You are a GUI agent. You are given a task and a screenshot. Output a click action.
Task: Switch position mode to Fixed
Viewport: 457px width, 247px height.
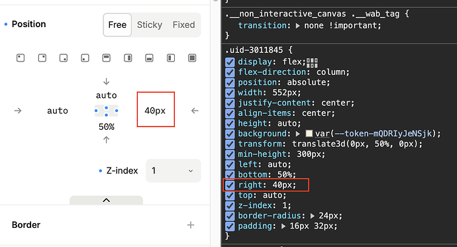[184, 25]
